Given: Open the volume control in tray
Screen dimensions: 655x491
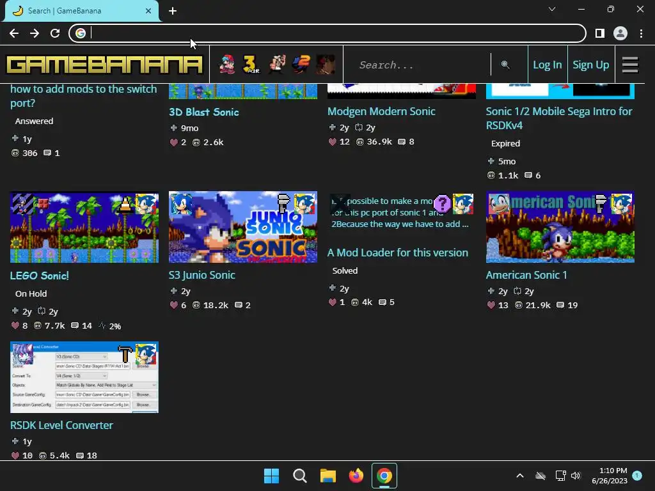Looking at the screenshot, I should coord(576,476).
